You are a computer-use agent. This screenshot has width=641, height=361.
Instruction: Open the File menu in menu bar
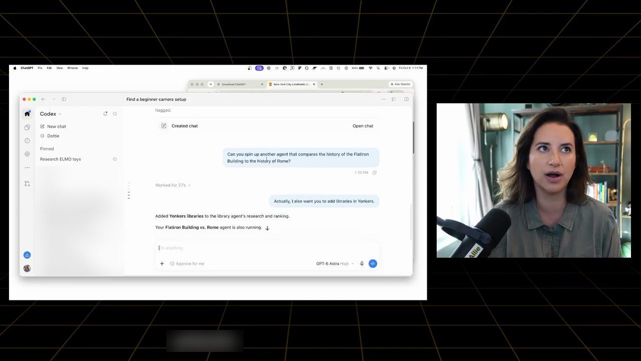coord(40,68)
